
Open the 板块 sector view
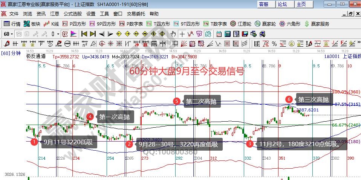[x=32, y=24]
